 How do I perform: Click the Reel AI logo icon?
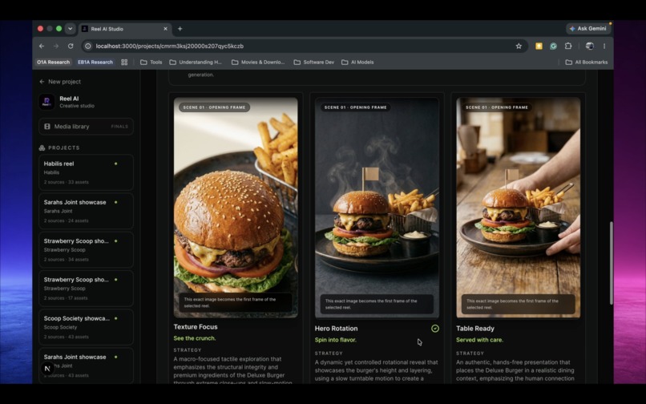tap(46, 102)
